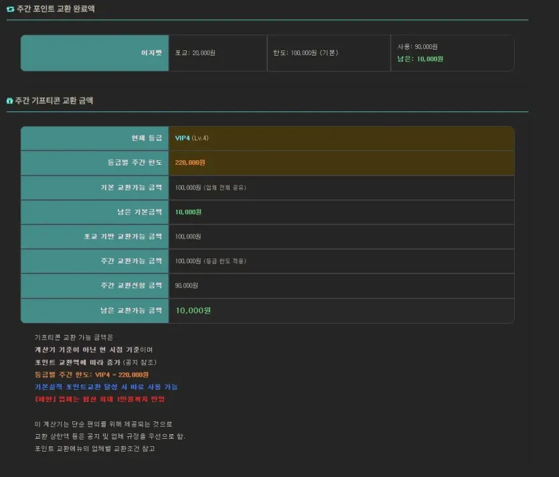Click the exchange icon beside 주간 포인트 교환 완료액
559x477 pixels.
(x=10, y=9)
